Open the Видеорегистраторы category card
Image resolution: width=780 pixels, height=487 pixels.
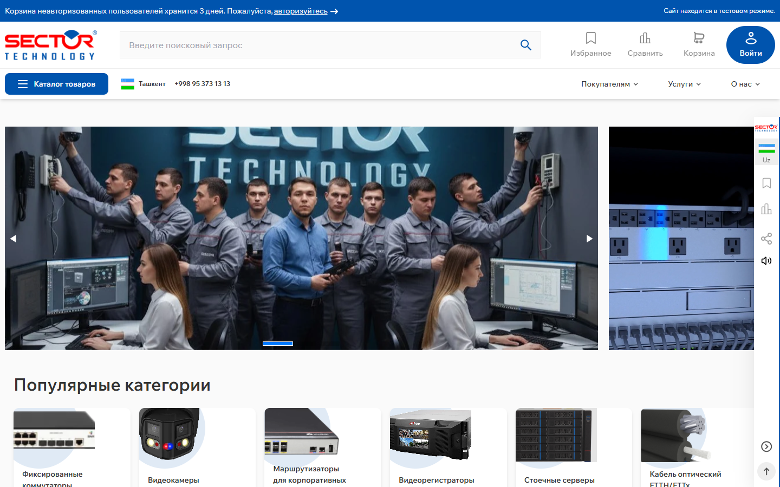(448, 447)
